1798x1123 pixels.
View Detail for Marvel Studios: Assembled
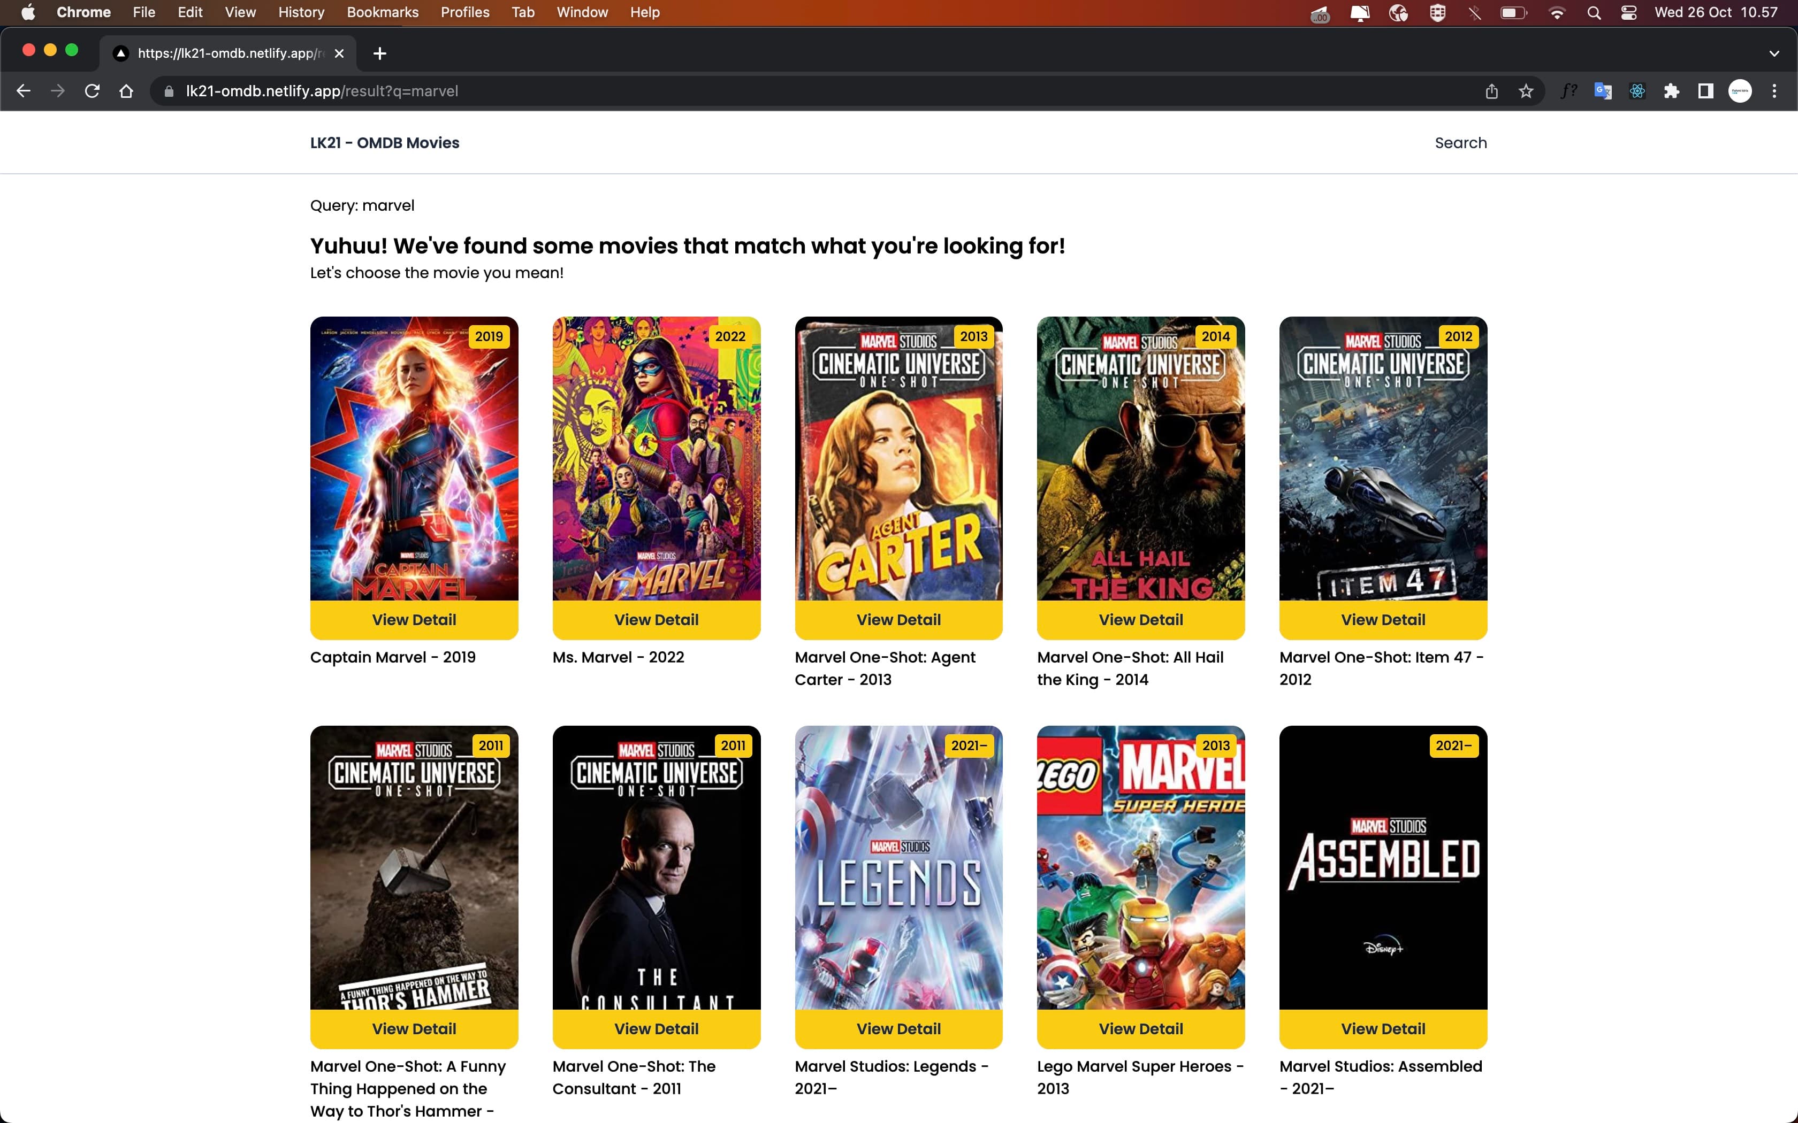[1383, 1029]
